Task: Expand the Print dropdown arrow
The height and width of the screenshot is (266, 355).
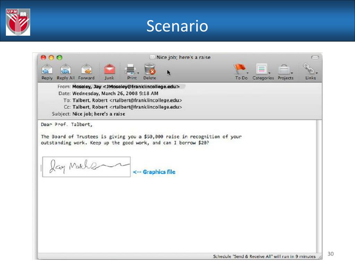Action: tap(138, 73)
